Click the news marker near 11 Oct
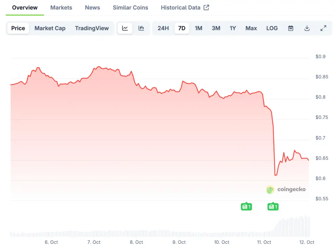 273,206
